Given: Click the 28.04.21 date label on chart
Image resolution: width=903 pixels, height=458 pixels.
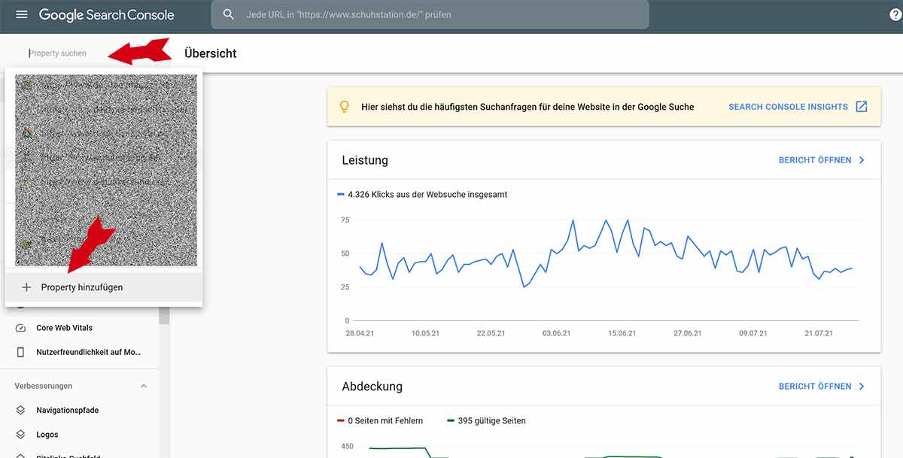Looking at the screenshot, I should [360, 333].
